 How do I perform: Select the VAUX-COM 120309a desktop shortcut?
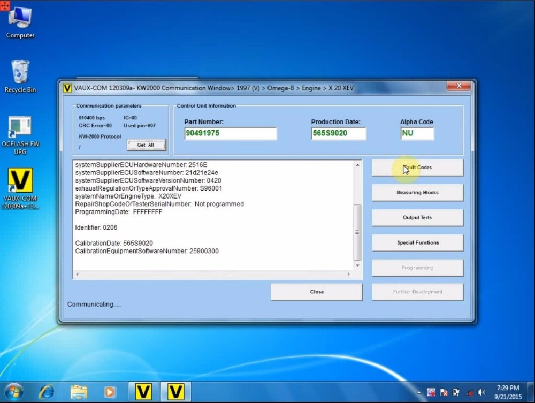click(x=20, y=188)
